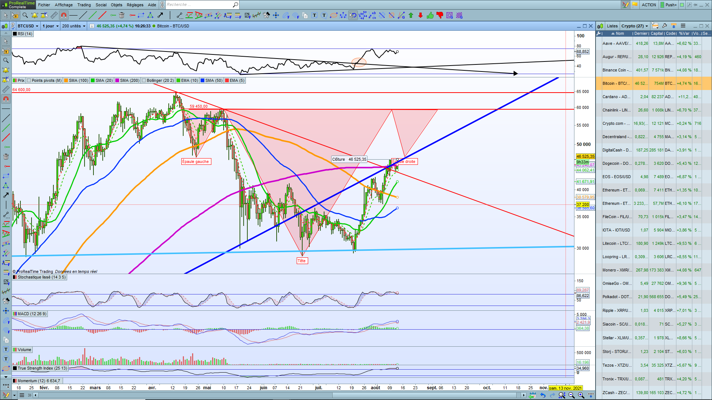Select the magnet snap tool in toolbar
The height and width of the screenshot is (400, 712).
coord(64,16)
